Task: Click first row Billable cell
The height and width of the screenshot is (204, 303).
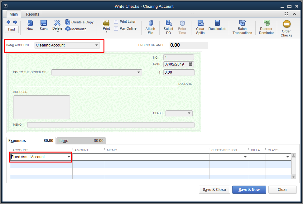Action: click(x=257, y=157)
